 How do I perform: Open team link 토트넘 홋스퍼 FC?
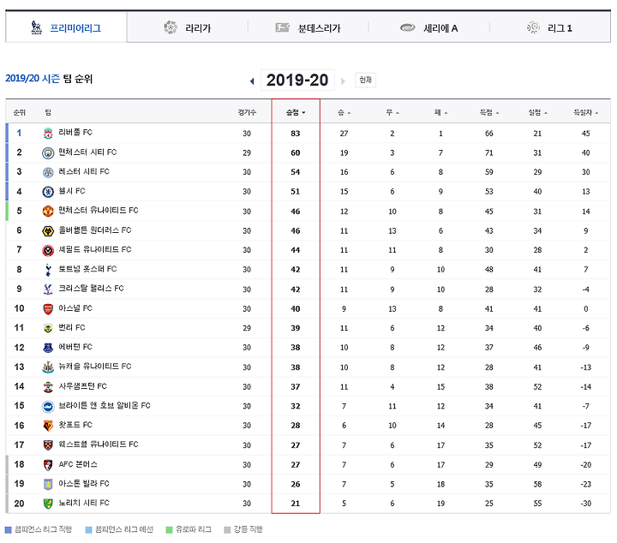click(x=87, y=269)
